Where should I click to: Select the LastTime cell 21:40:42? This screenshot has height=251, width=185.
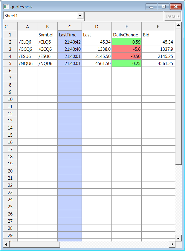70,42
